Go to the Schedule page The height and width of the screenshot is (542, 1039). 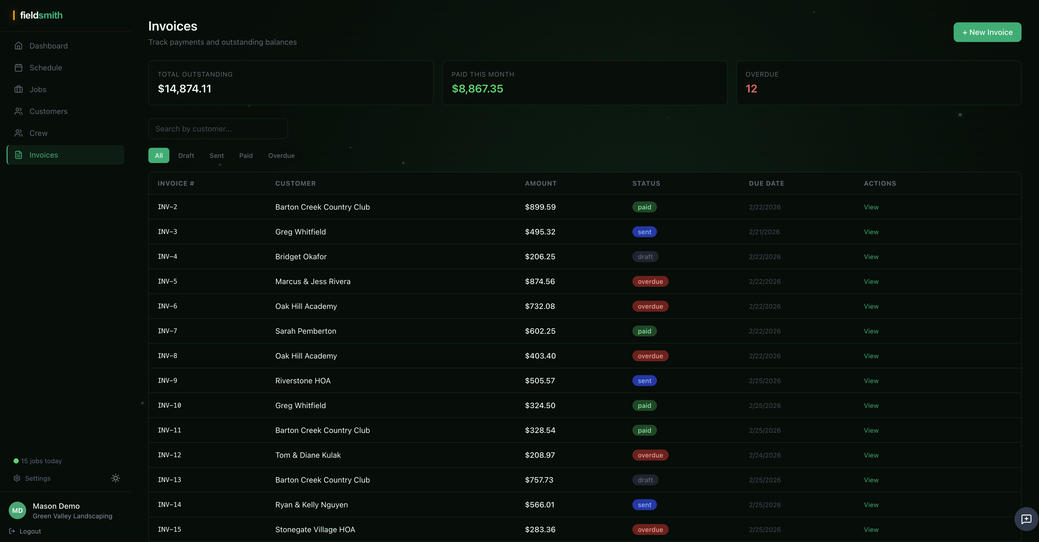pyautogui.click(x=65, y=68)
